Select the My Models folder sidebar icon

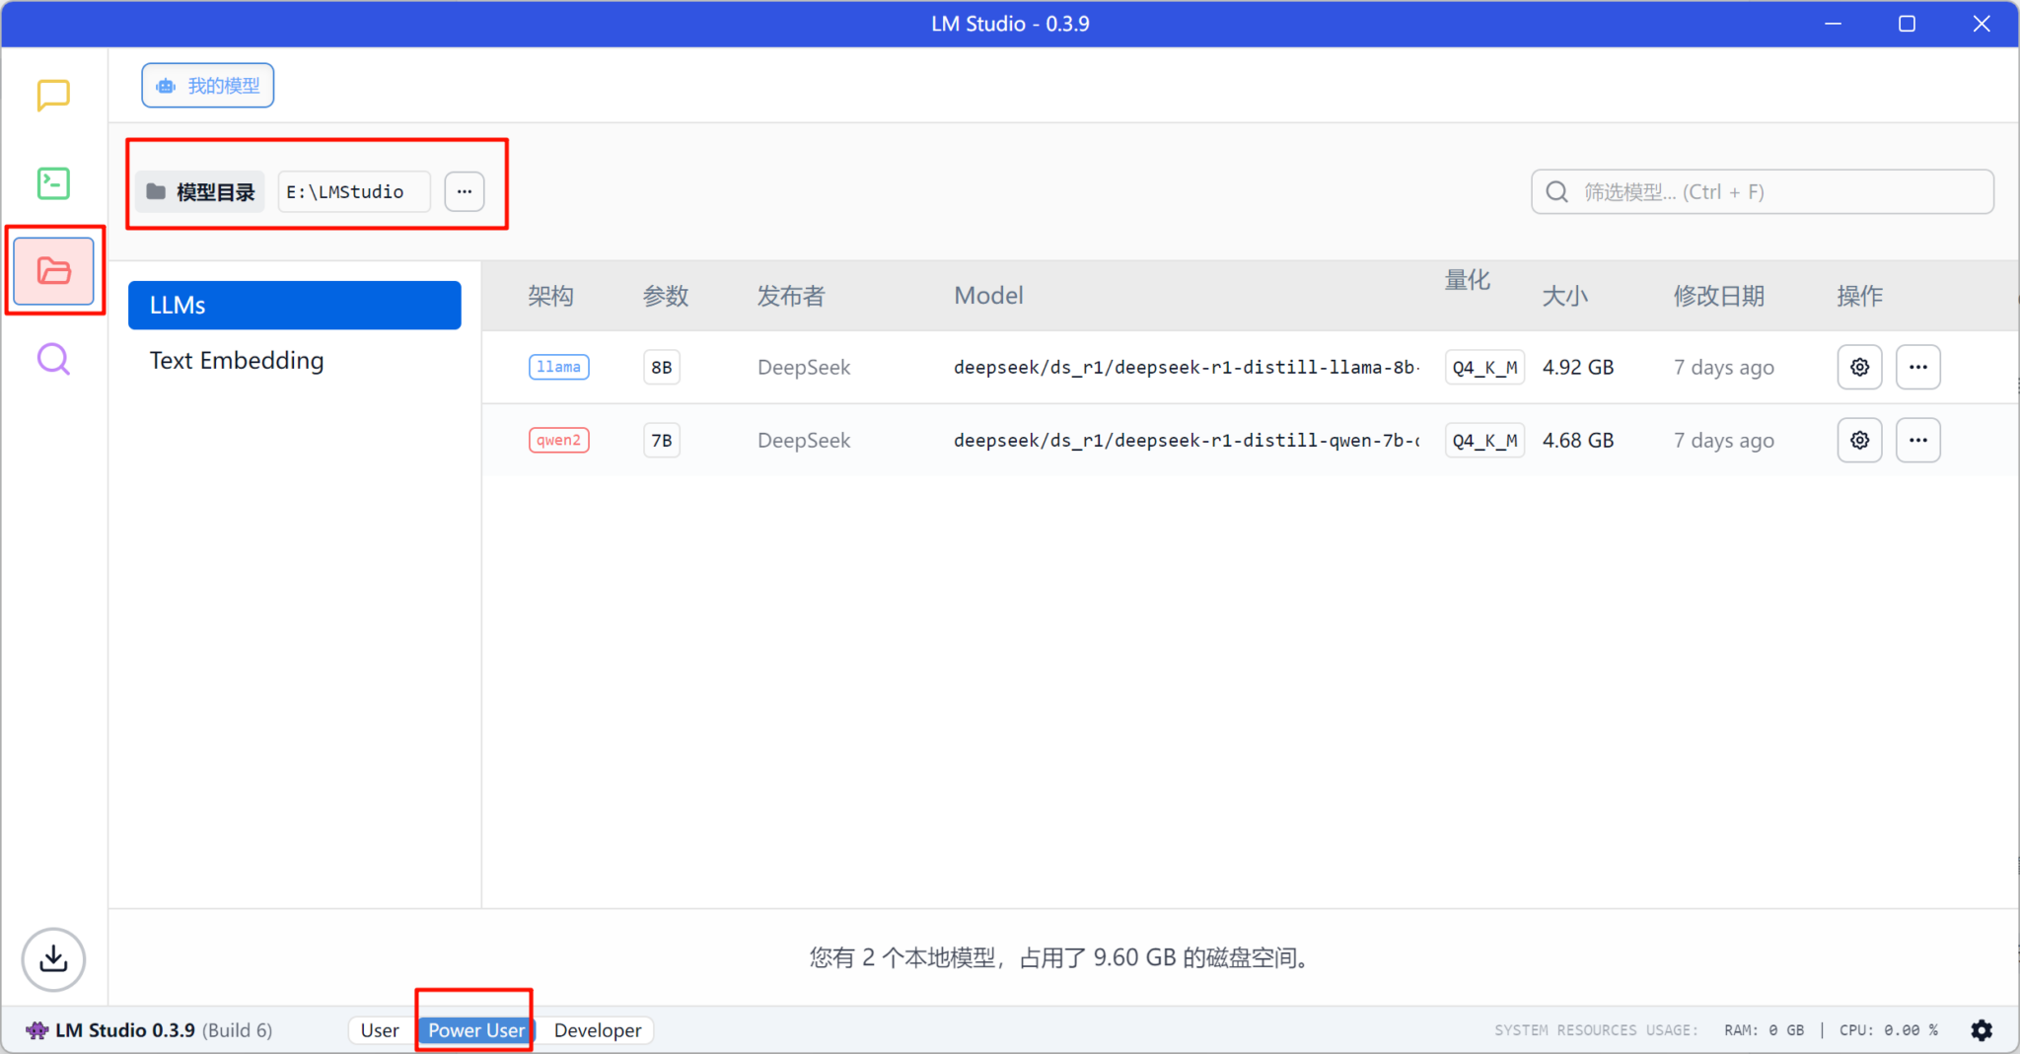[54, 270]
